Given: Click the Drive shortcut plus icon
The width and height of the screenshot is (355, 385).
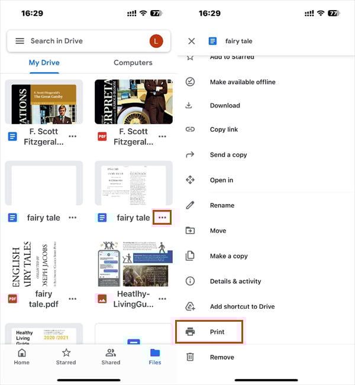Looking at the screenshot, I should pyautogui.click(x=190, y=306).
